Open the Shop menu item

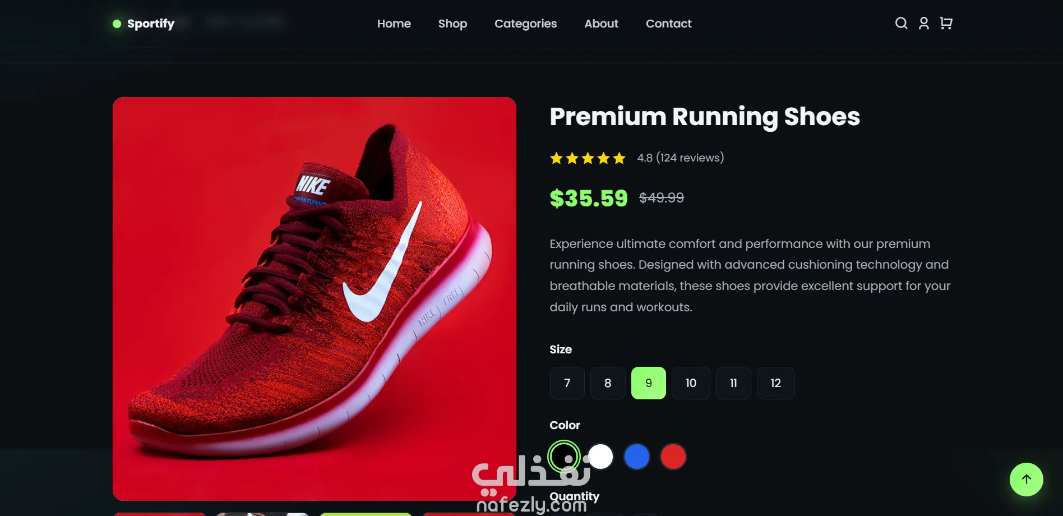(x=452, y=24)
